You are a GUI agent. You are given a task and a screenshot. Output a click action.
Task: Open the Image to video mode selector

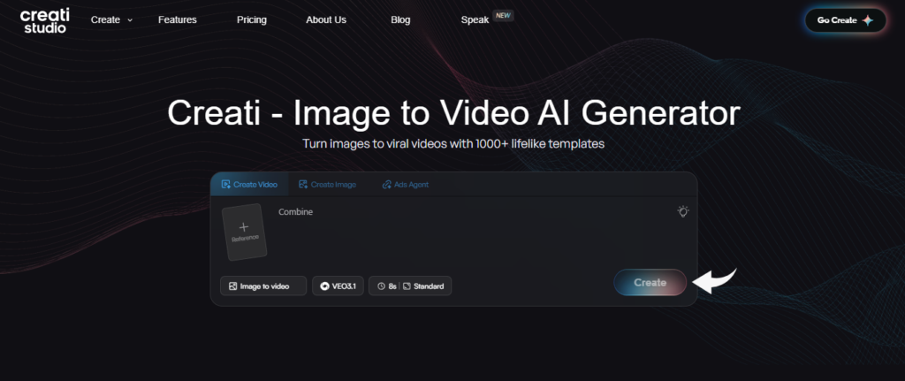pyautogui.click(x=263, y=286)
